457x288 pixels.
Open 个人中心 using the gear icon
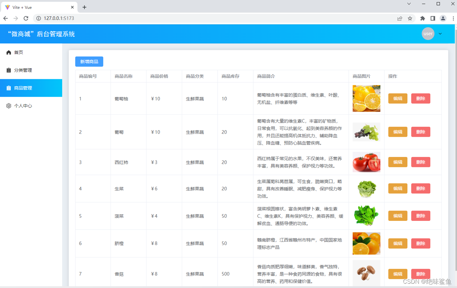click(x=9, y=105)
